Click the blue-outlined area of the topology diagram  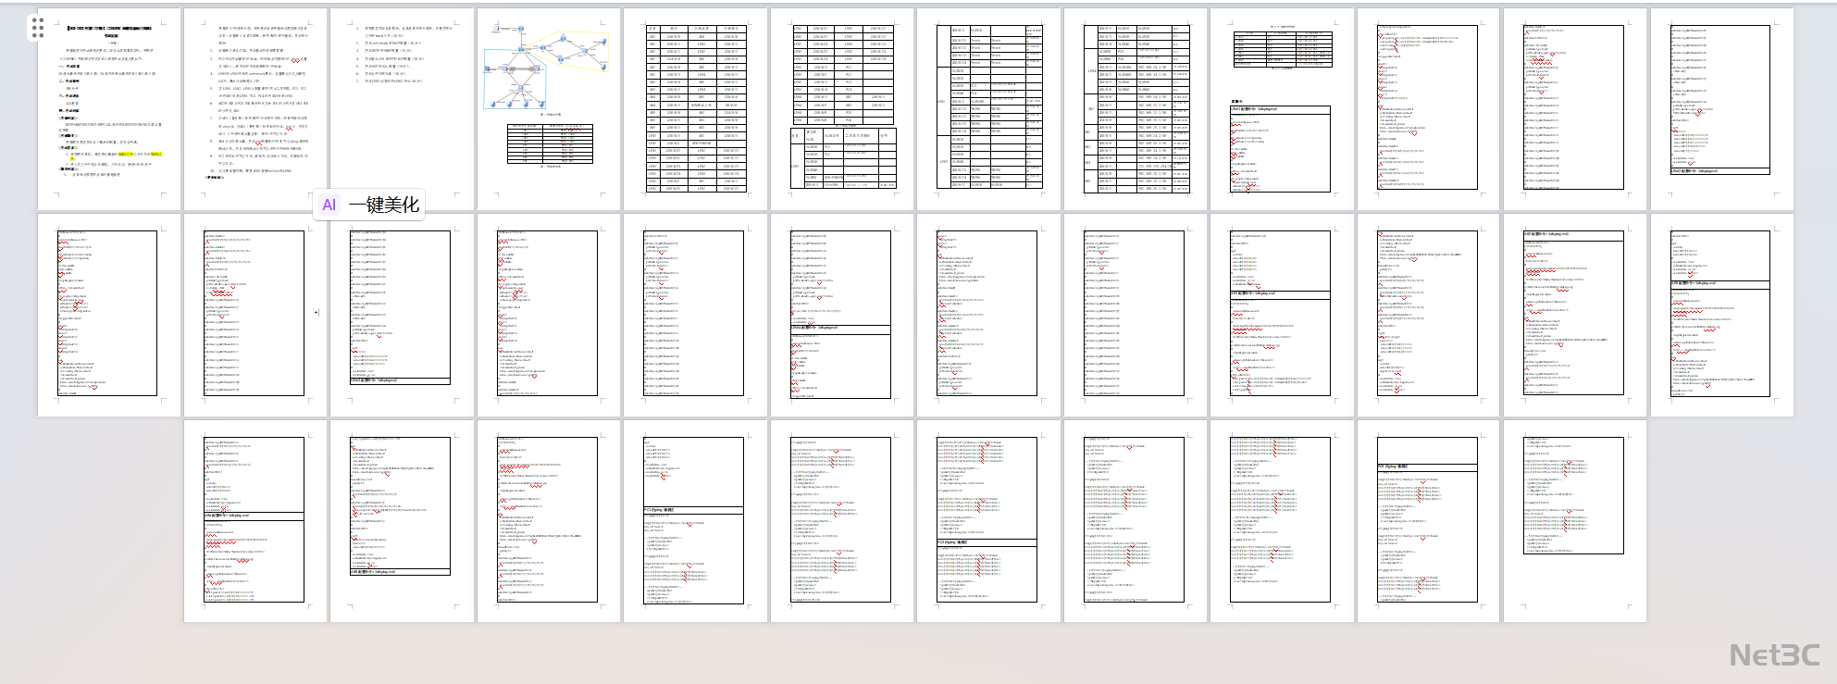click(x=515, y=83)
